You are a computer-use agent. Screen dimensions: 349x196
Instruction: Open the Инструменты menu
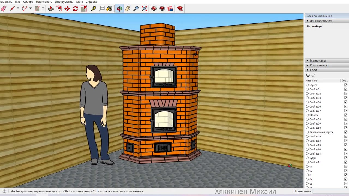pos(64,2)
